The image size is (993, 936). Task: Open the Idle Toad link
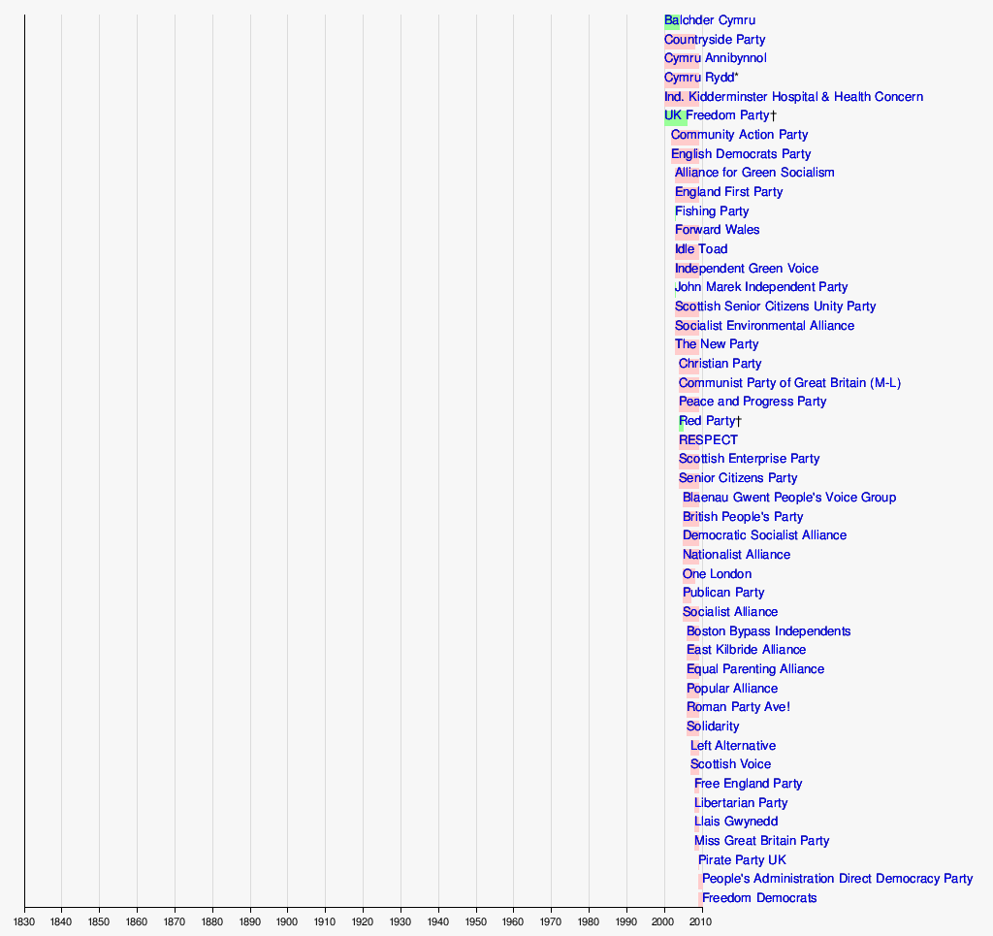(x=701, y=249)
